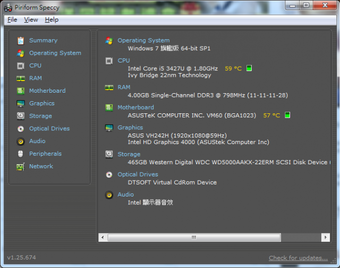Click the Operating System Windows flag icon in sidebar
340x268 pixels.
click(x=21, y=53)
